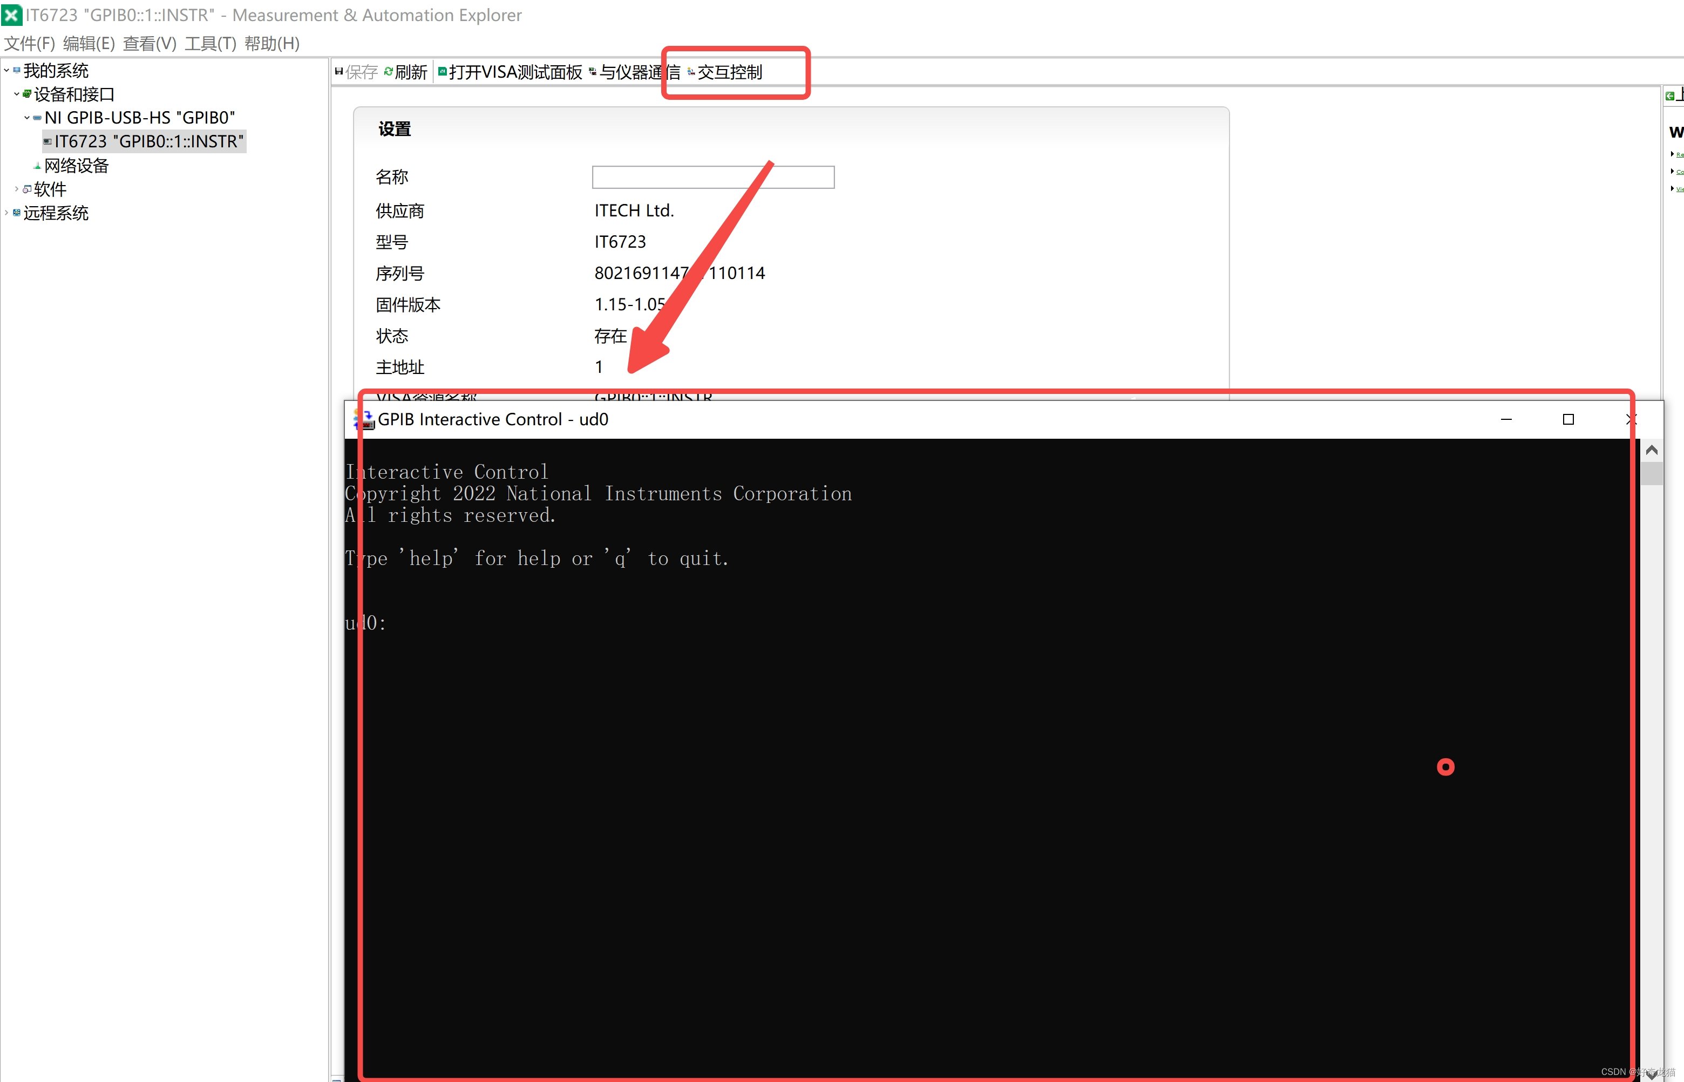
Task: Click the status value "存在"
Action: pyautogui.click(x=610, y=336)
